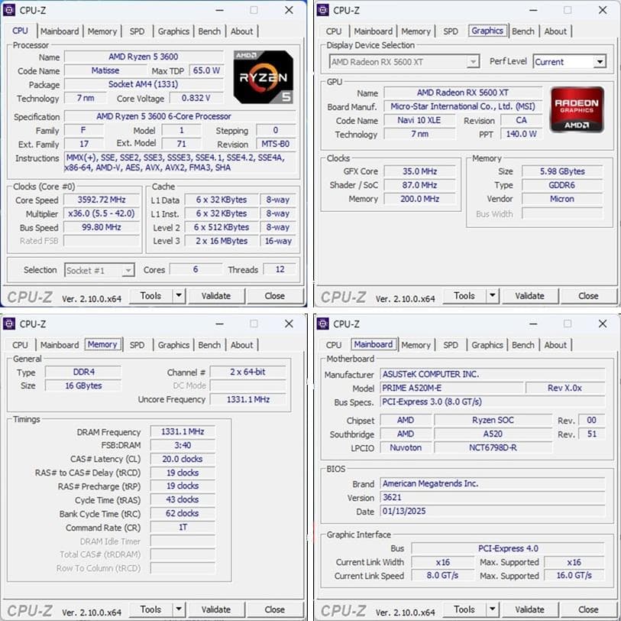Open the Bench tab in the Graphics window

[x=522, y=31]
